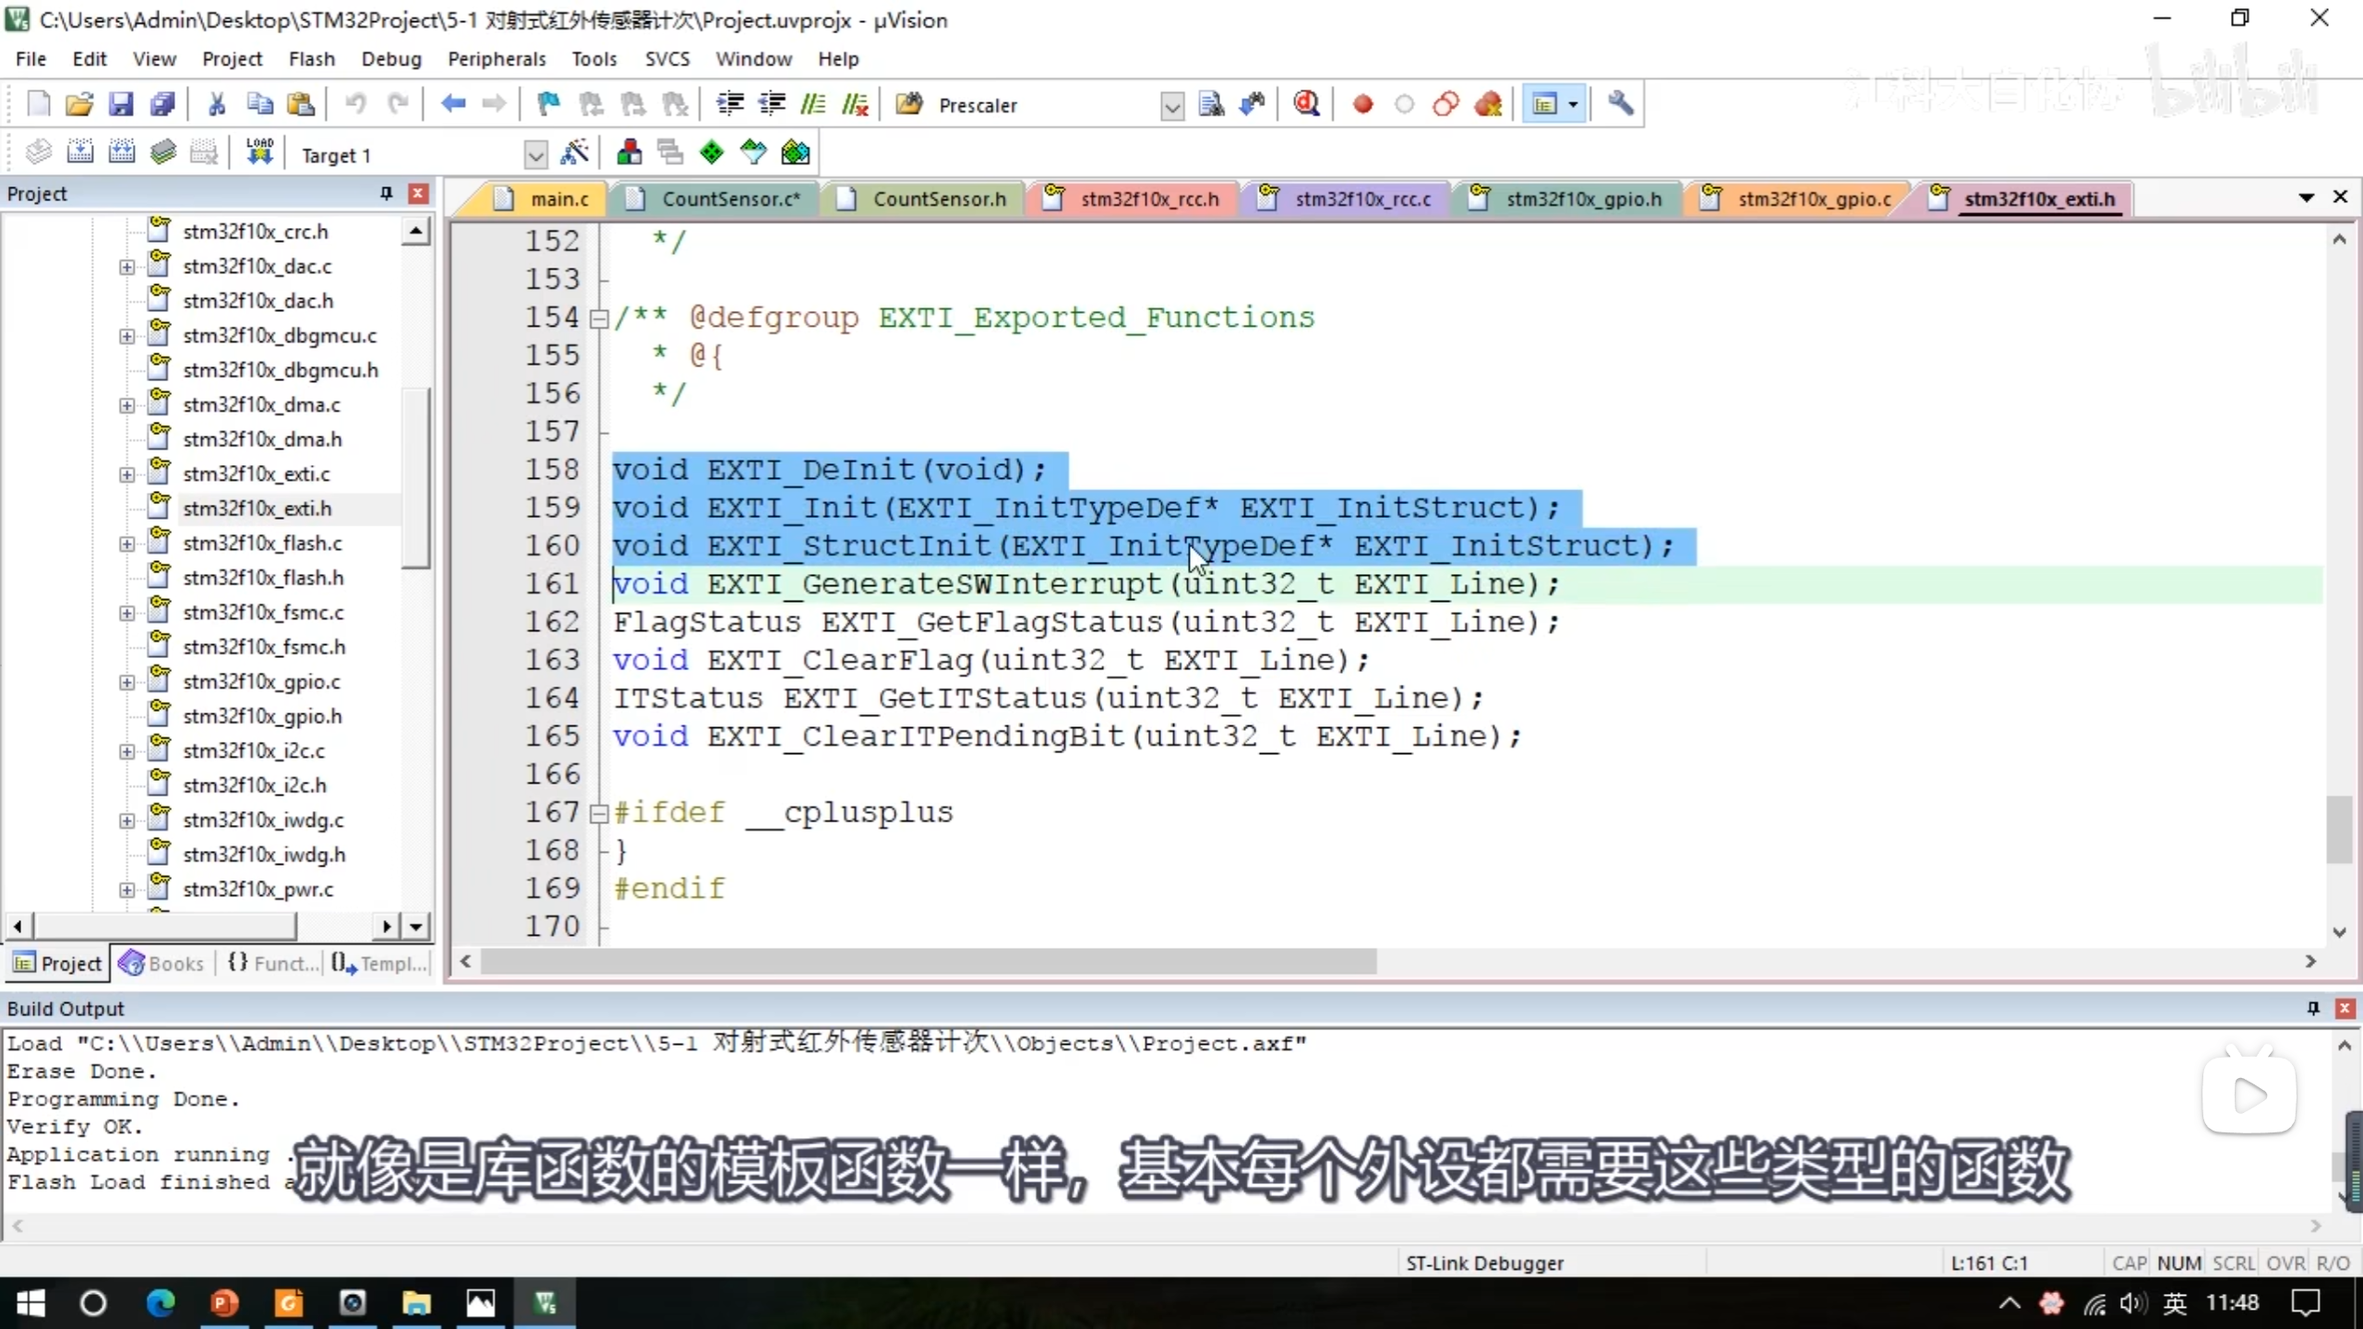Toggle pin on Project panel
Screen dimensions: 2363x1329
[386, 193]
